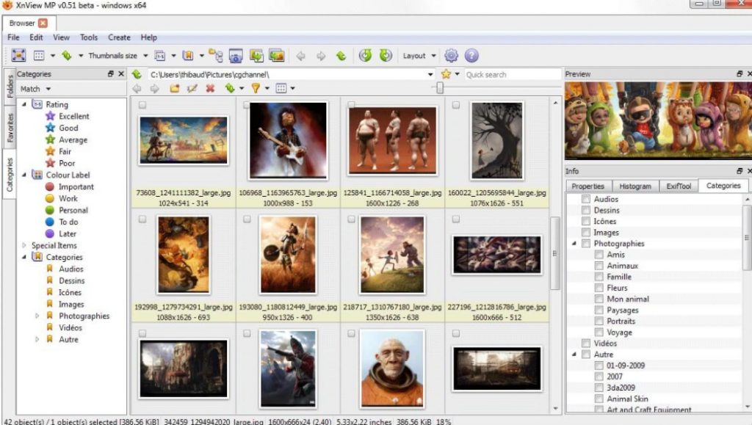Float the Categories panel
The width and height of the screenshot is (752, 425).
[x=111, y=74]
